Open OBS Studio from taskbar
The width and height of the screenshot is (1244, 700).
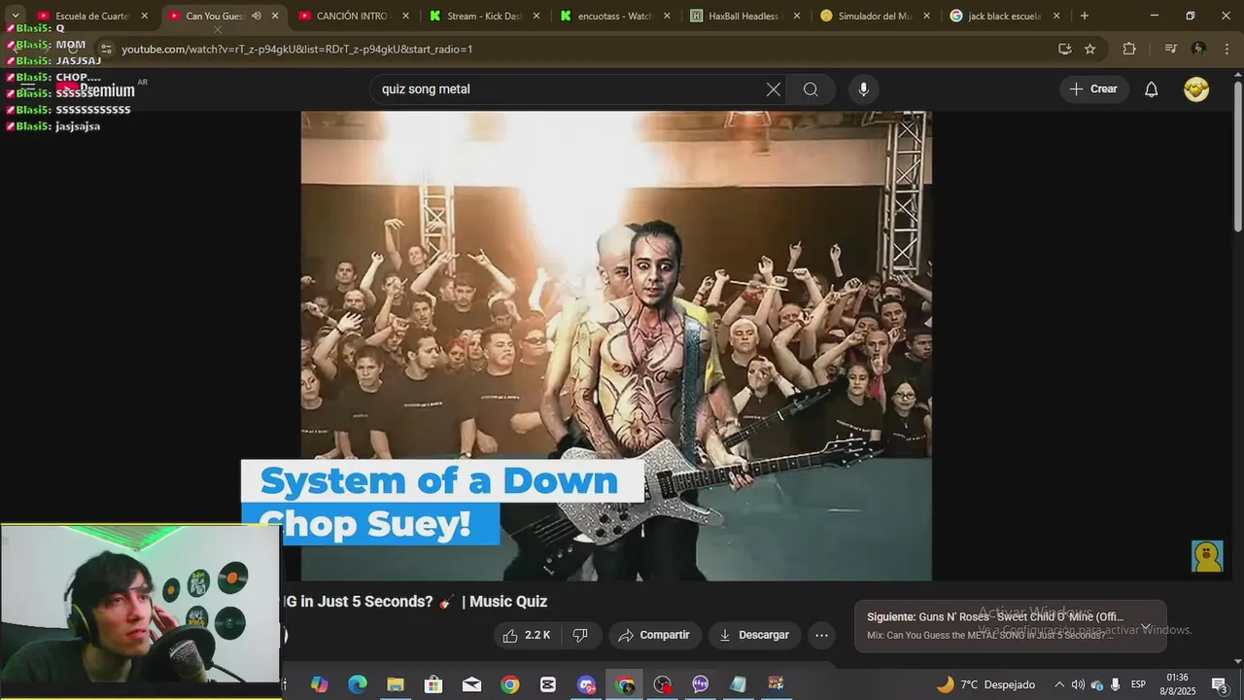point(663,684)
